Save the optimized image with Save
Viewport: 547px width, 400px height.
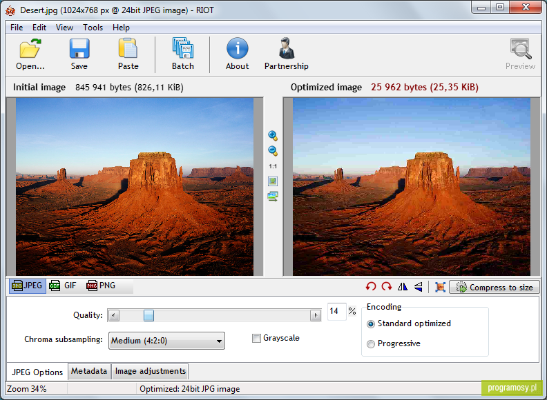click(79, 54)
